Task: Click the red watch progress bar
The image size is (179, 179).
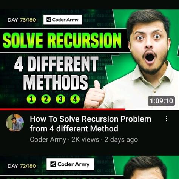Action: [x=63, y=109]
